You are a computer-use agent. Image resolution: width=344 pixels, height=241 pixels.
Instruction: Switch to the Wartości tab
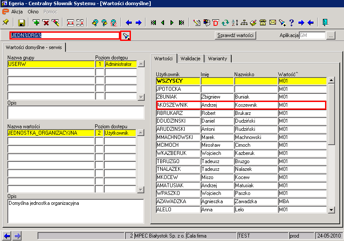pos(164,59)
